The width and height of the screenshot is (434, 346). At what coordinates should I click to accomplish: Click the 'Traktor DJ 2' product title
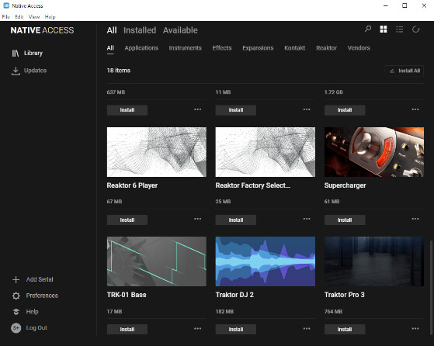coord(234,295)
